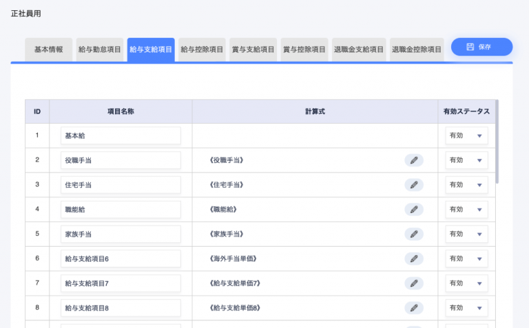
Task: Edit the 家族手当 calculation formula
Action: (x=414, y=234)
